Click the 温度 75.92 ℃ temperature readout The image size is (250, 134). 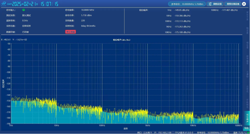tap(240, 132)
